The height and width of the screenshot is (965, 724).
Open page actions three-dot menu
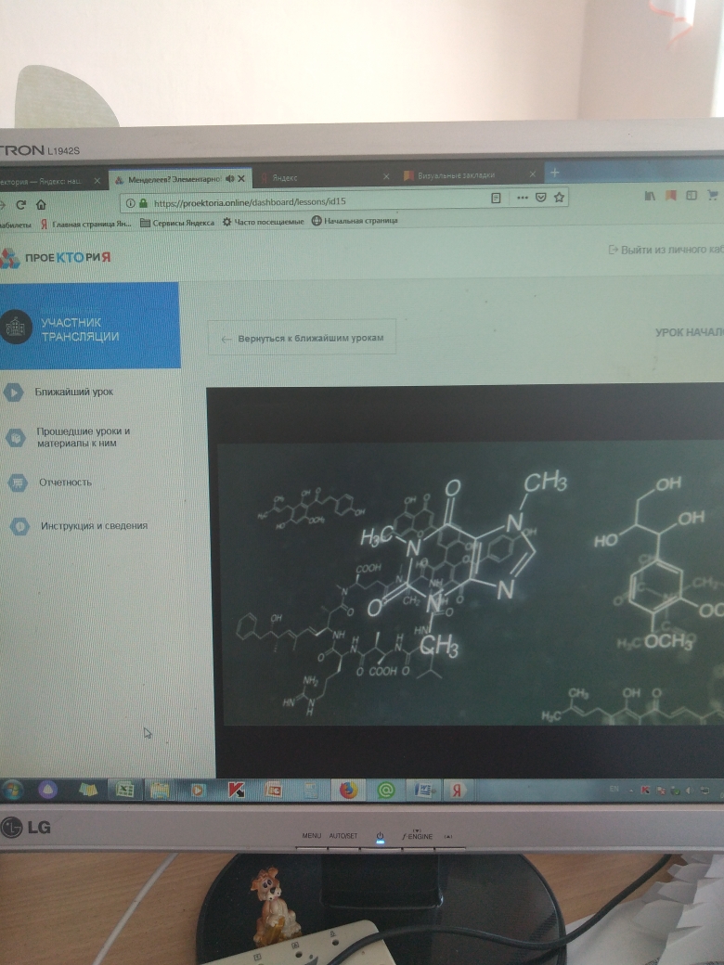point(522,197)
